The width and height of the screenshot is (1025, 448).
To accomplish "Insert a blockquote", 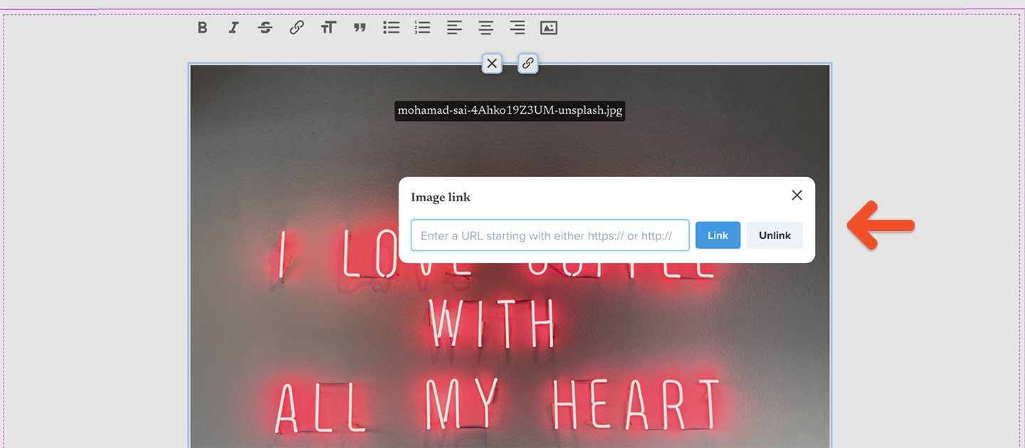I will pos(359,28).
